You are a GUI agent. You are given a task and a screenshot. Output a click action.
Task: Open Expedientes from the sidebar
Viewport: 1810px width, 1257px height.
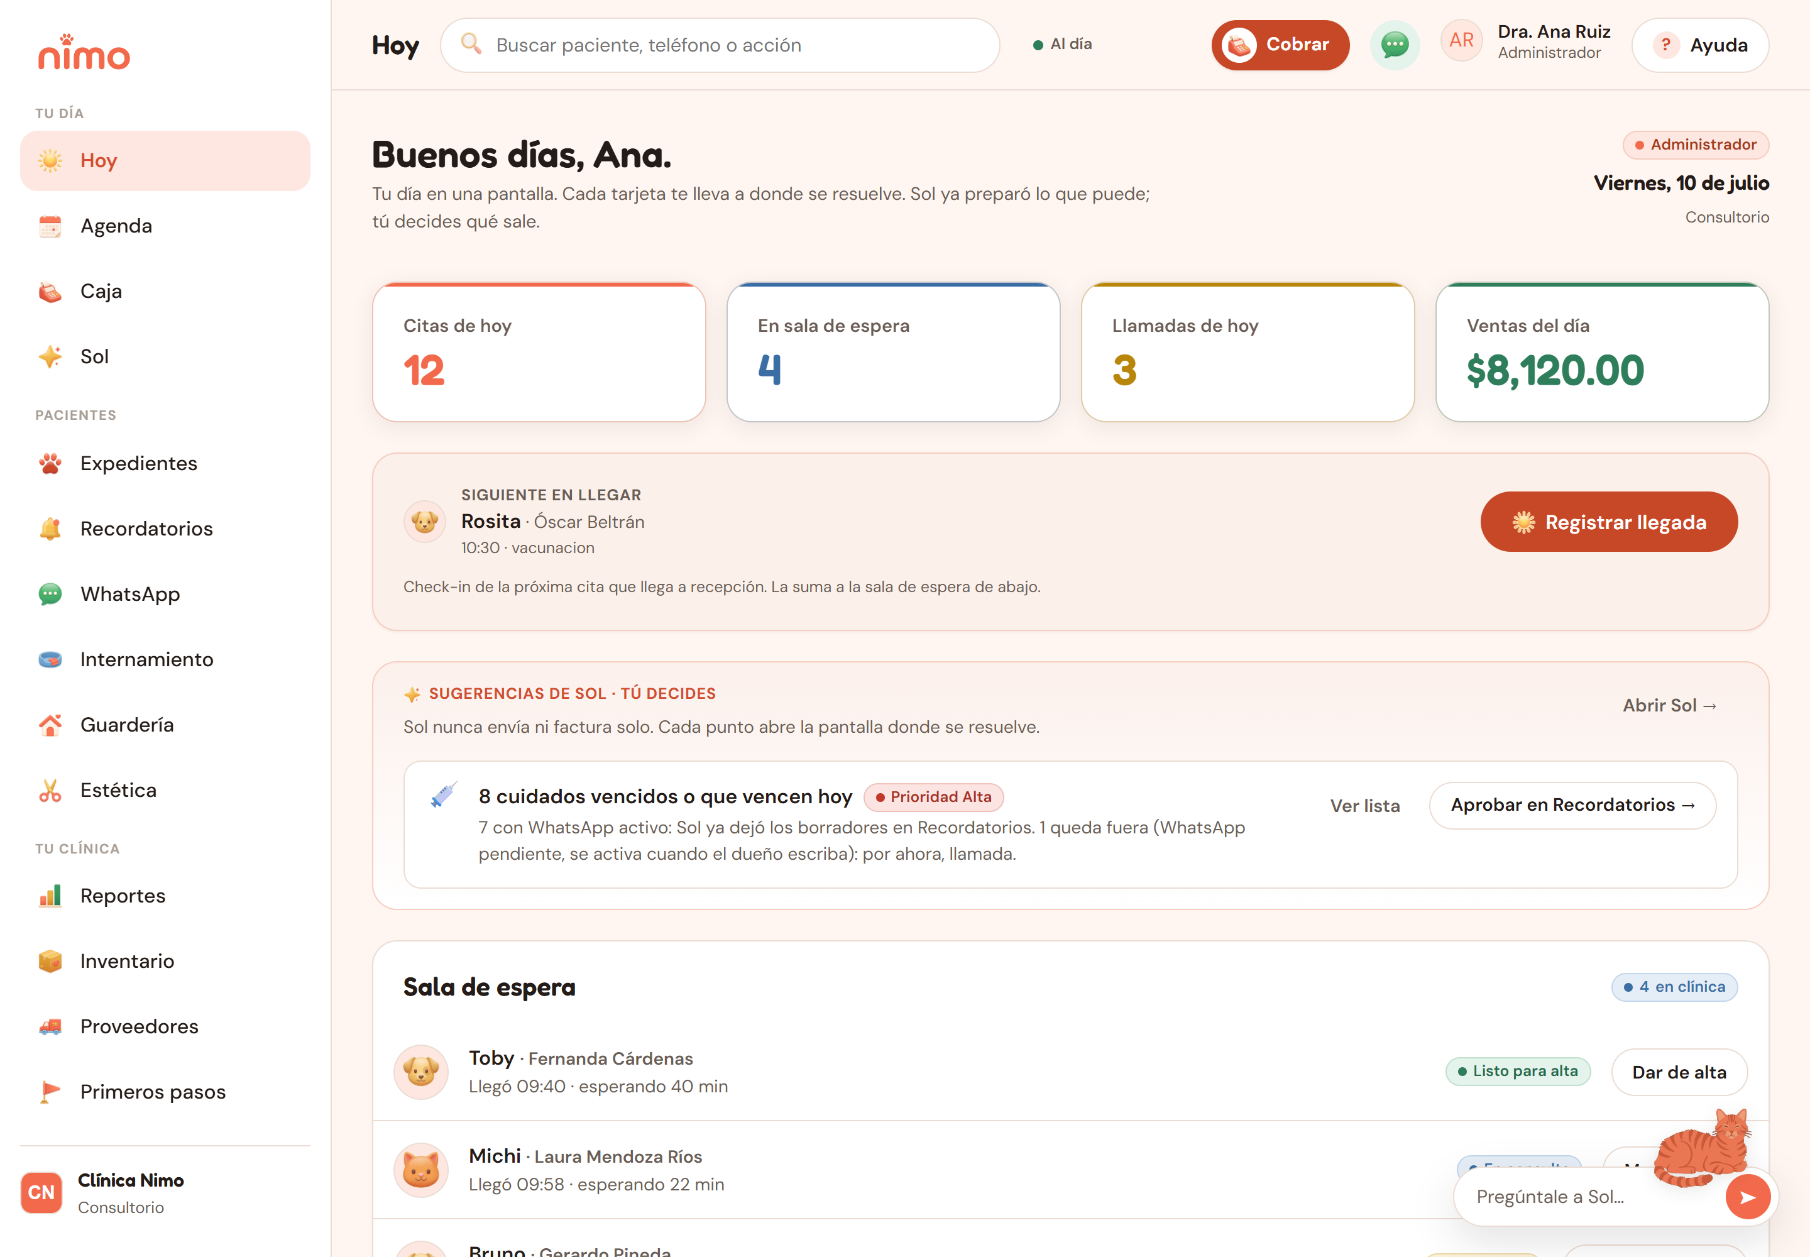[x=165, y=463]
